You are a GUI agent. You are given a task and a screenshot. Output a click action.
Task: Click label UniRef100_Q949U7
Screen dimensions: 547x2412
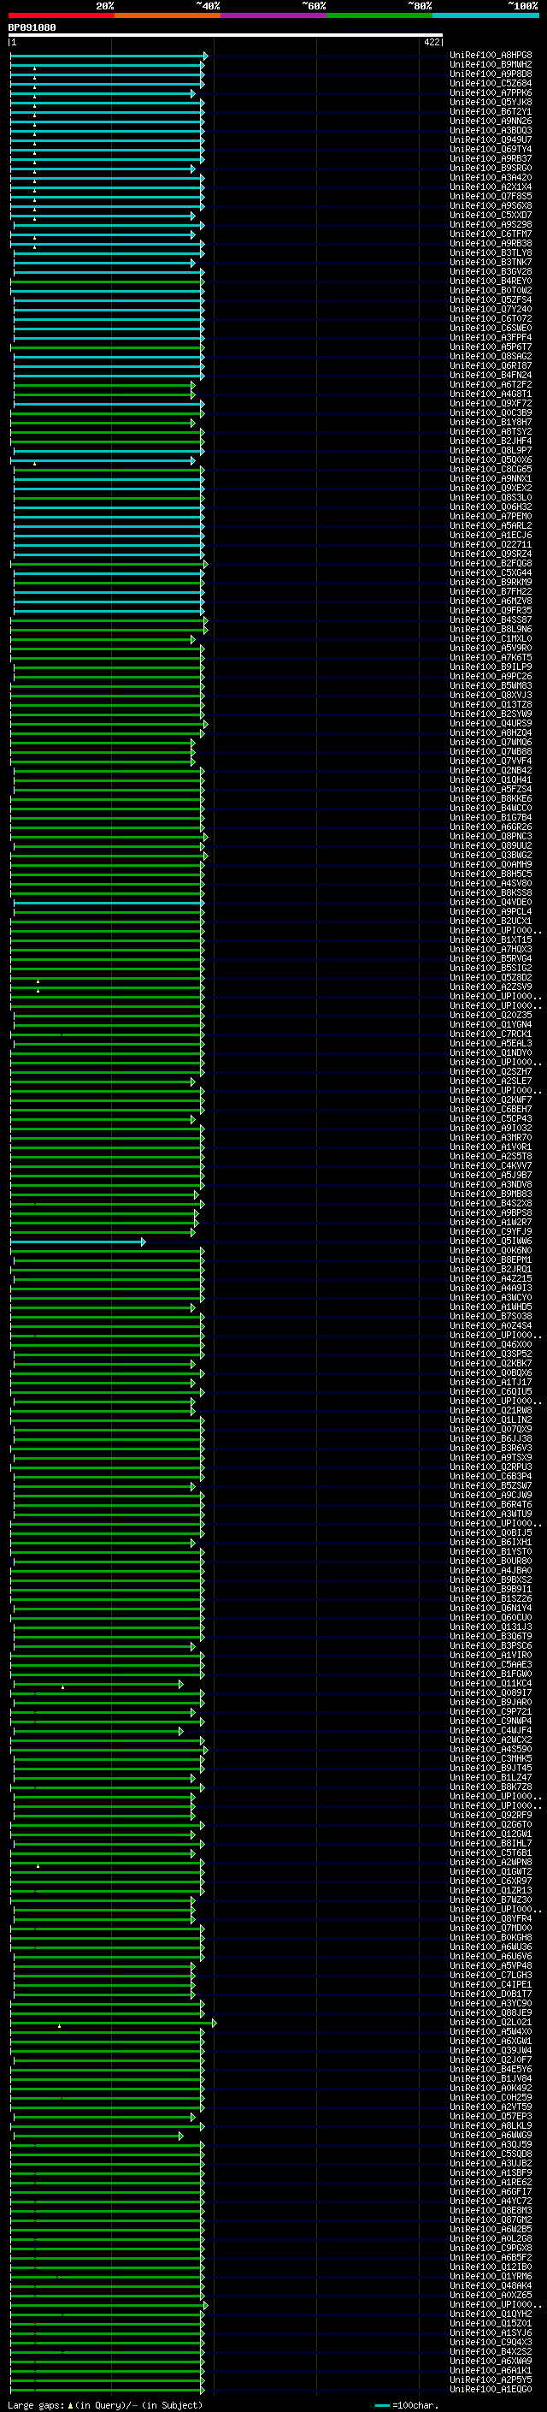pos(491,139)
